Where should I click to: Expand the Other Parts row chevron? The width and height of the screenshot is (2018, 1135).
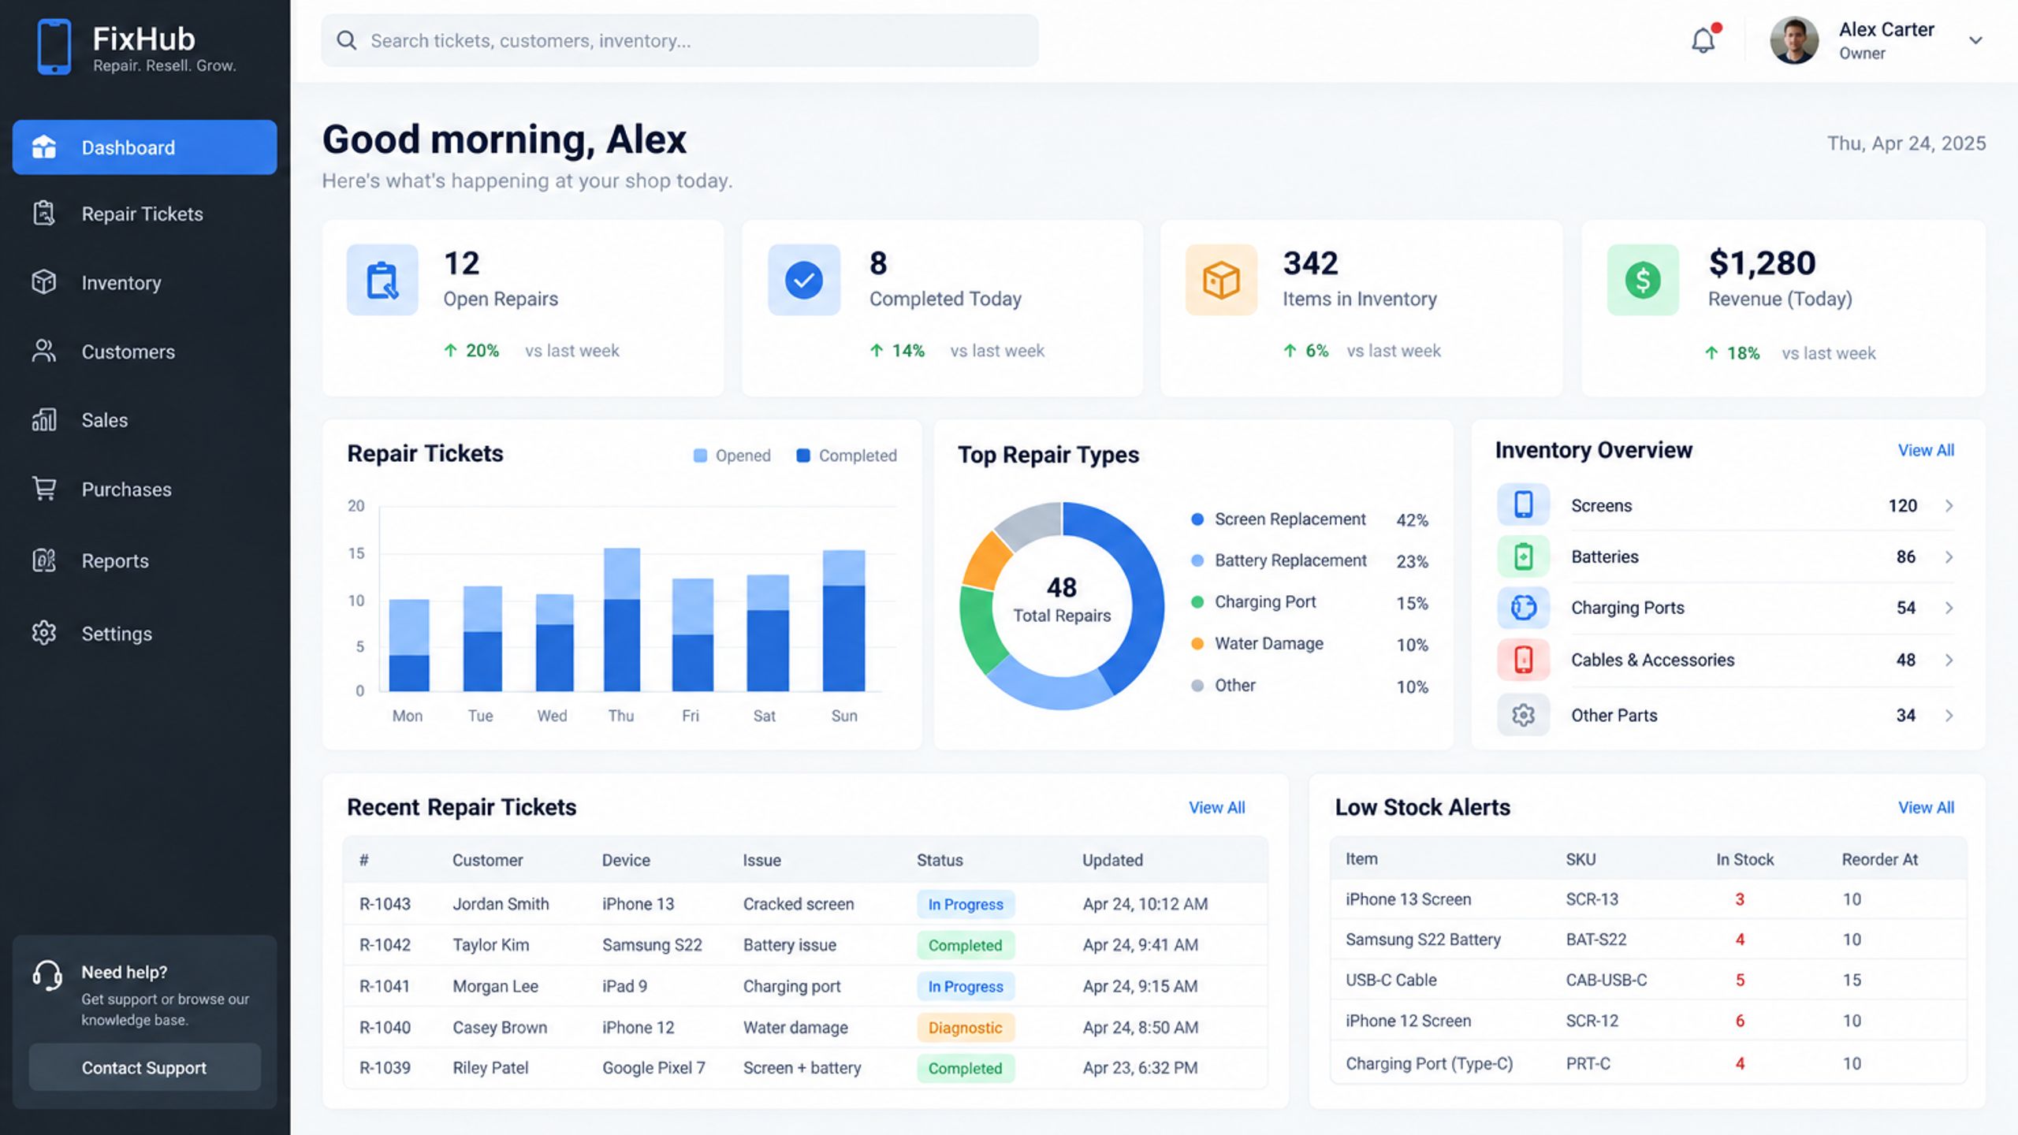(x=1949, y=716)
